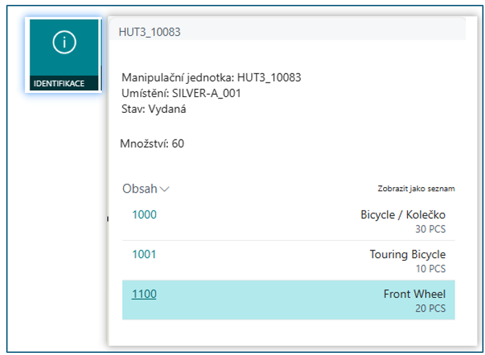Select the Touring Bicycle description
The image size is (485, 355).
pos(407,255)
